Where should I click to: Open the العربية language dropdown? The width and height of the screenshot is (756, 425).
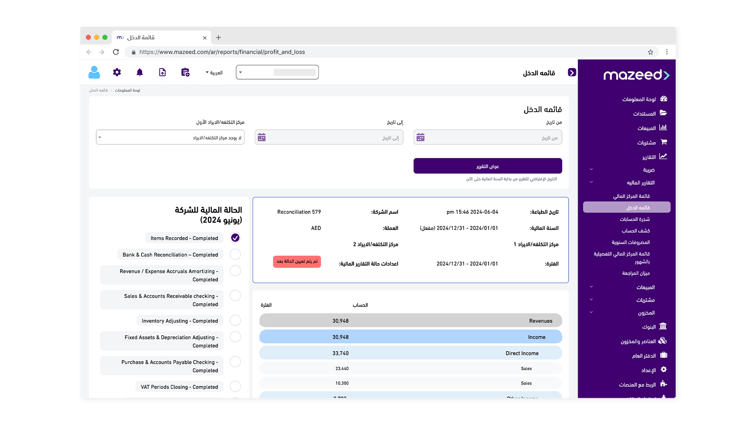point(214,73)
